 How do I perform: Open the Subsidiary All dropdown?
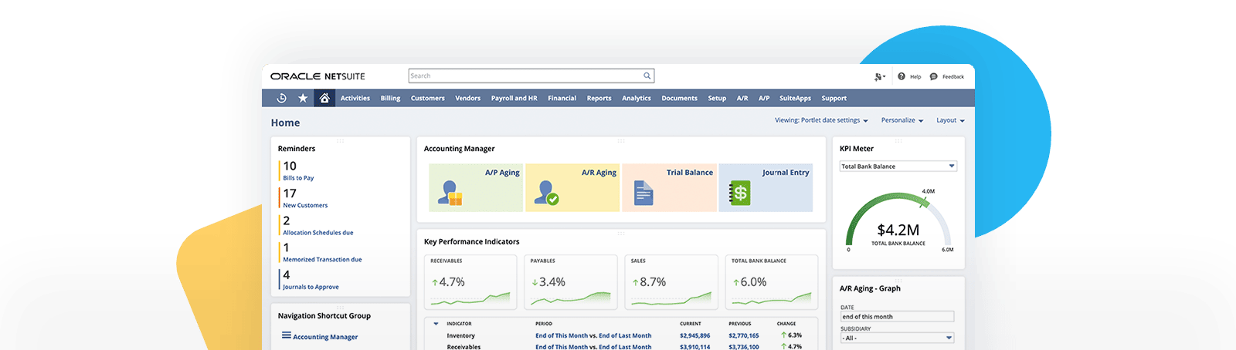click(897, 338)
